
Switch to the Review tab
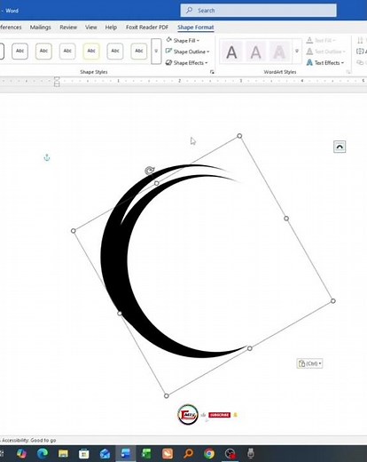[68, 28]
